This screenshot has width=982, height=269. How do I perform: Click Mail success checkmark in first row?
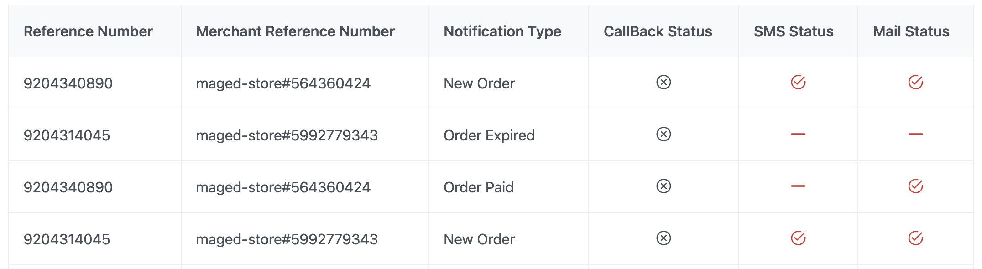(x=915, y=82)
